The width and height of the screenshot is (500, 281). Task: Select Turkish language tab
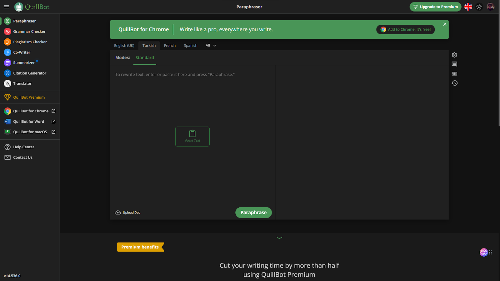149,46
